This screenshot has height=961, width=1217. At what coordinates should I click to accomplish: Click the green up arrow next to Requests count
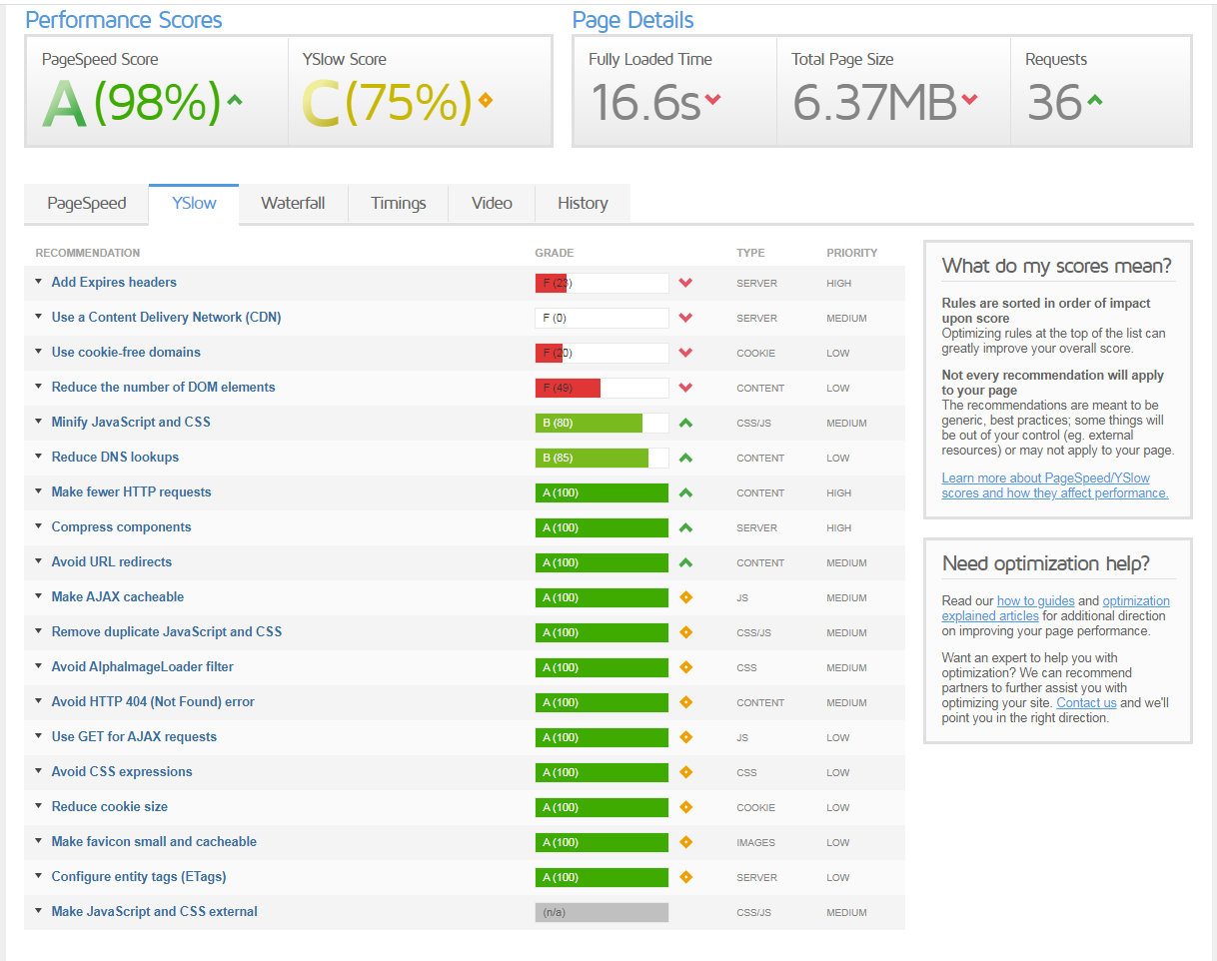point(1094,100)
